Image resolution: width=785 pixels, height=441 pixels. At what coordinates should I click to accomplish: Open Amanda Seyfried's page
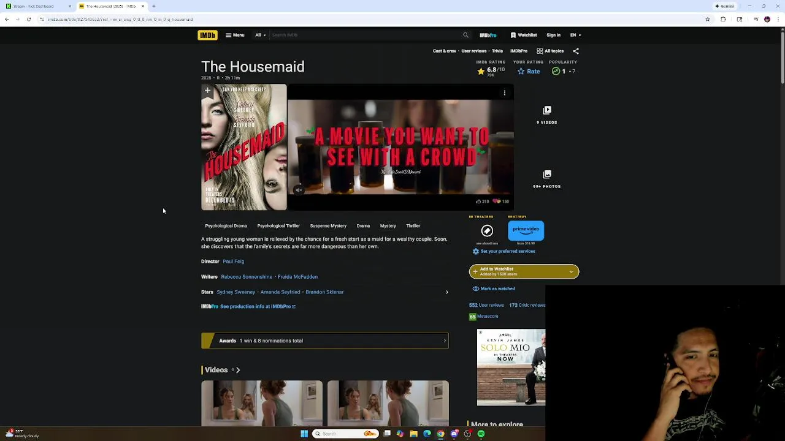coord(280,292)
